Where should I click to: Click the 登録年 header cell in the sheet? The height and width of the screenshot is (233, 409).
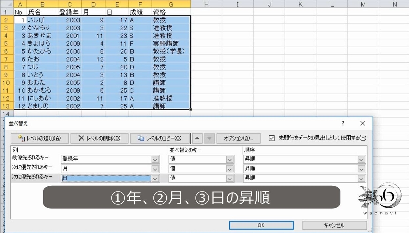click(x=70, y=12)
